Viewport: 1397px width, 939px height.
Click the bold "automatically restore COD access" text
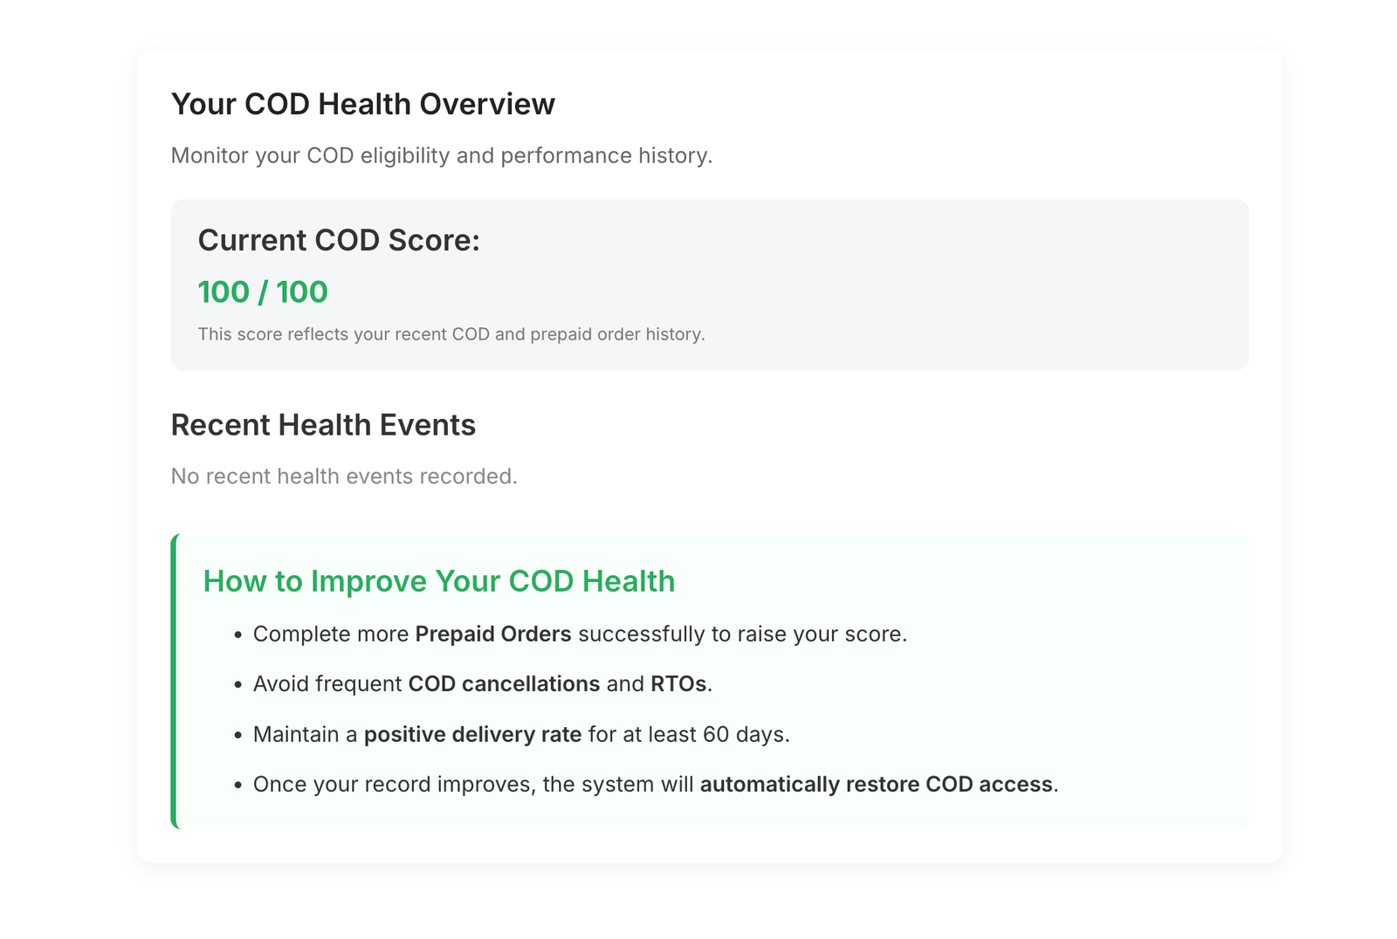click(876, 785)
